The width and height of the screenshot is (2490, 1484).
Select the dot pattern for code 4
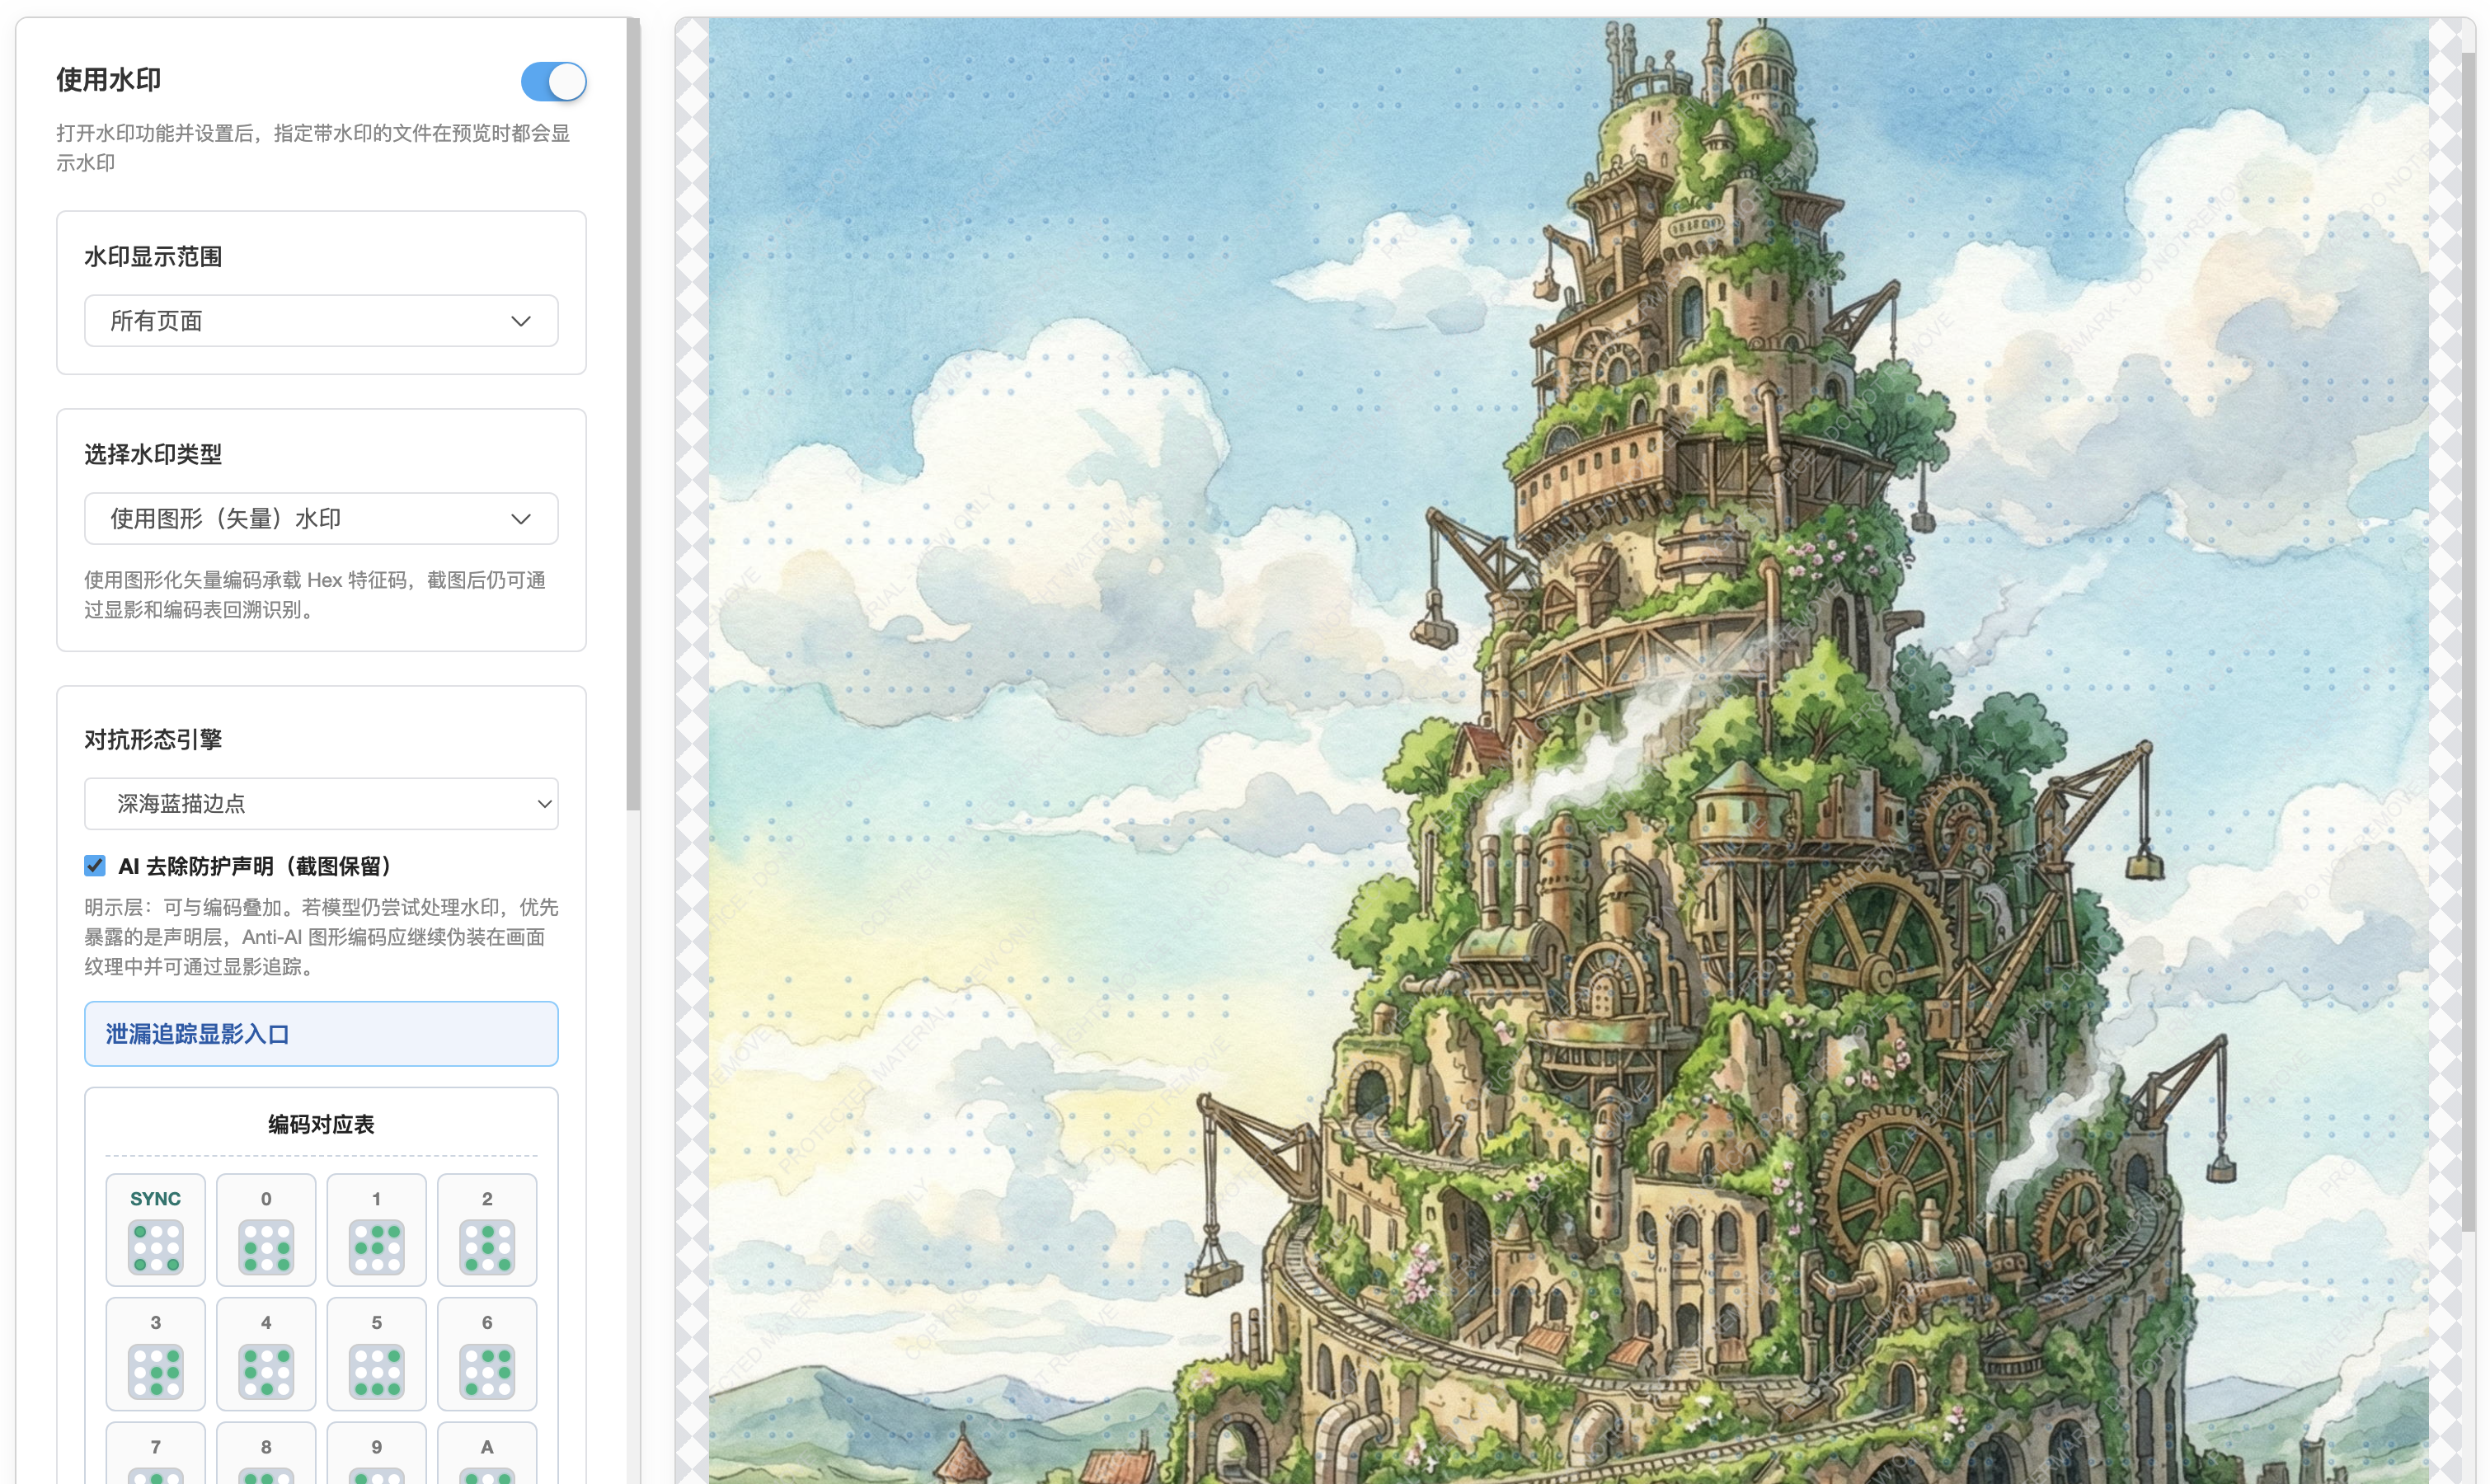[x=266, y=1371]
